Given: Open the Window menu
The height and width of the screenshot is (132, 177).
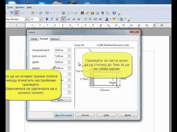Looking at the screenshot, I should coord(20,7).
